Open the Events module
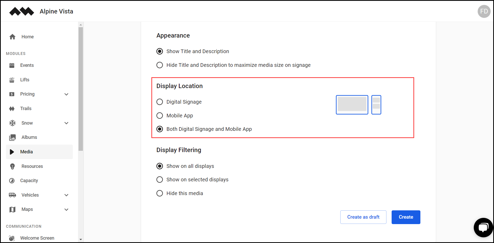Viewport: 494px width, 243px height. coord(39,65)
